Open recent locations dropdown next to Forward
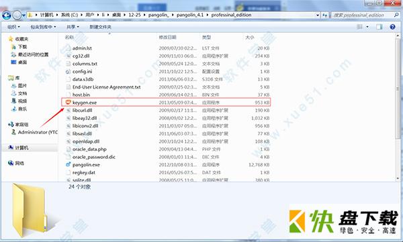 [24, 15]
